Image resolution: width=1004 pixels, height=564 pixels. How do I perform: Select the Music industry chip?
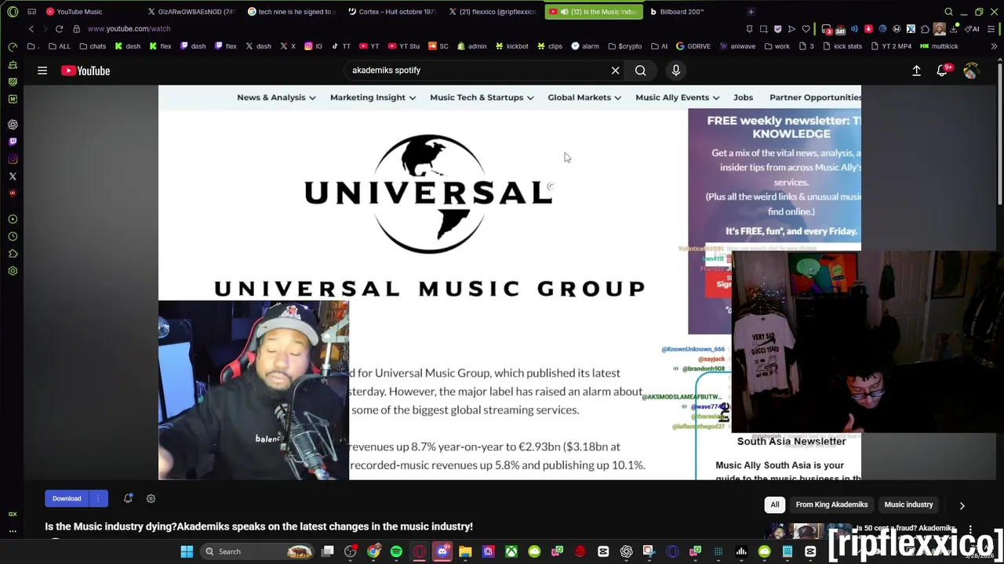point(908,504)
